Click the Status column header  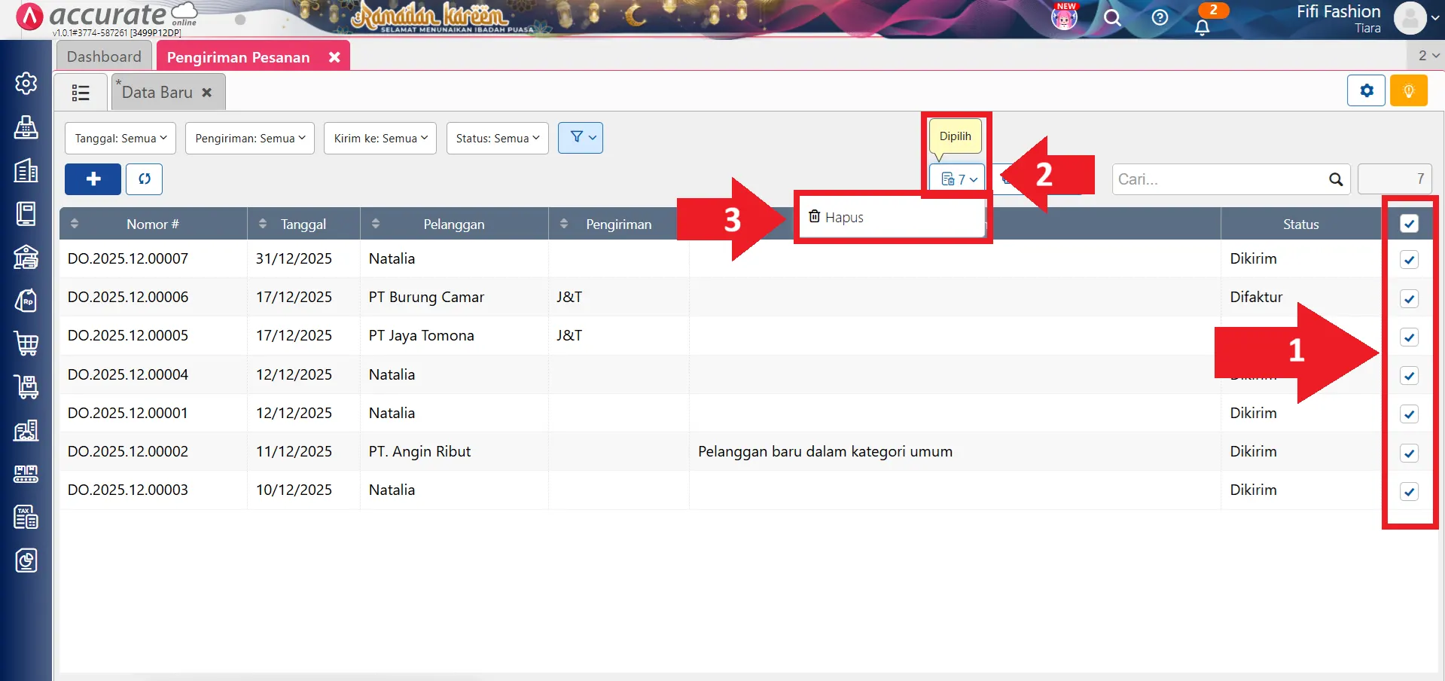pyautogui.click(x=1301, y=224)
